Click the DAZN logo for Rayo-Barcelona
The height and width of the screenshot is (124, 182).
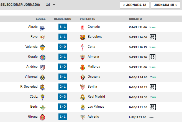[x=153, y=37]
